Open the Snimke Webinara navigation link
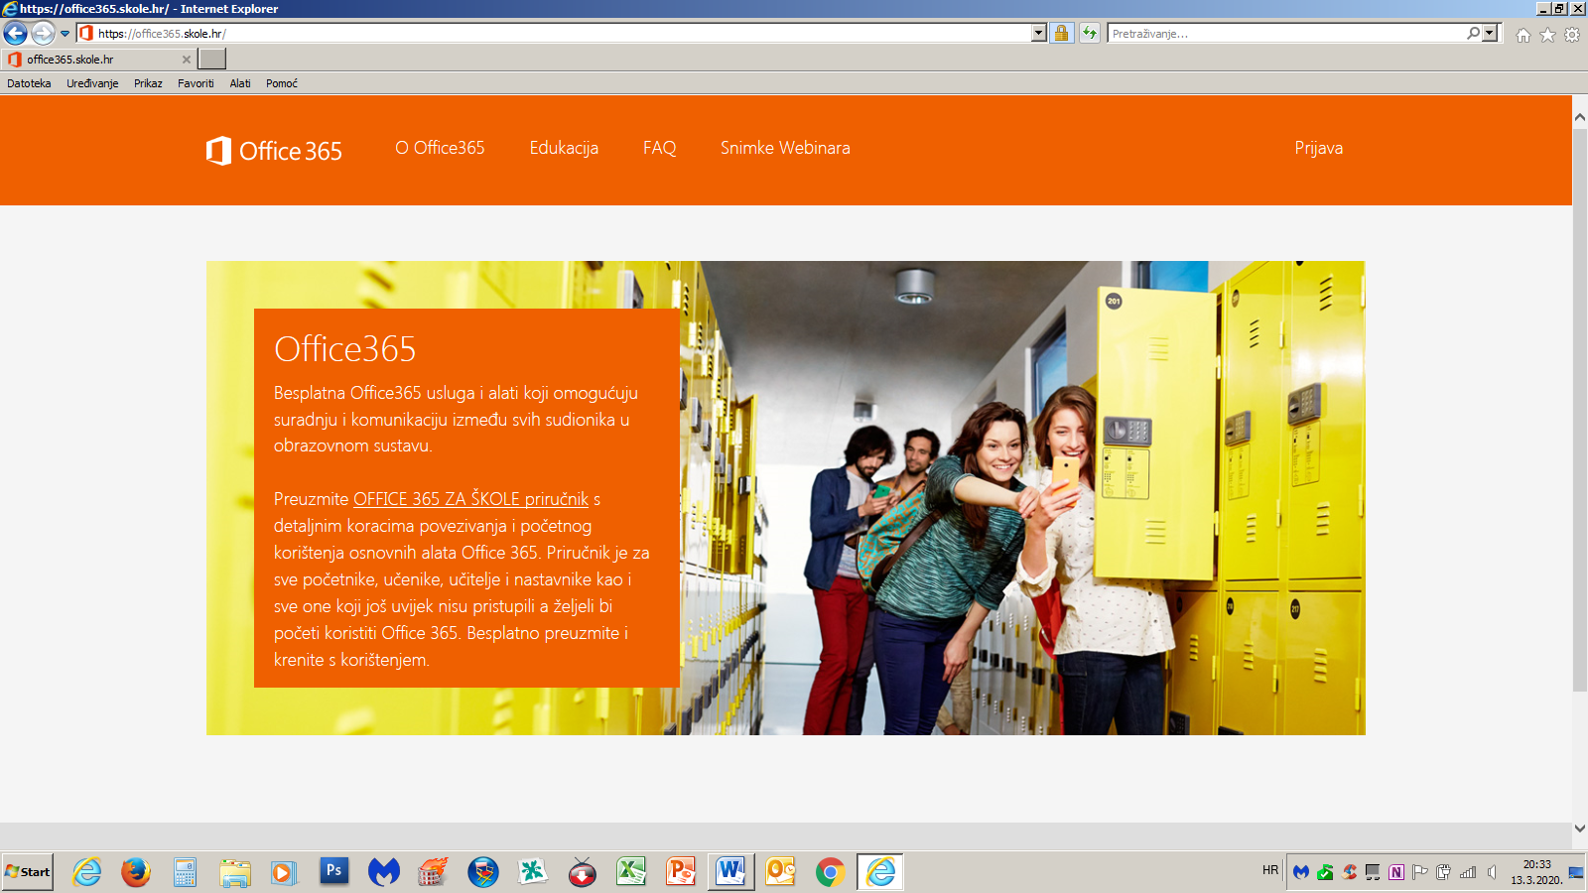 [x=785, y=148]
